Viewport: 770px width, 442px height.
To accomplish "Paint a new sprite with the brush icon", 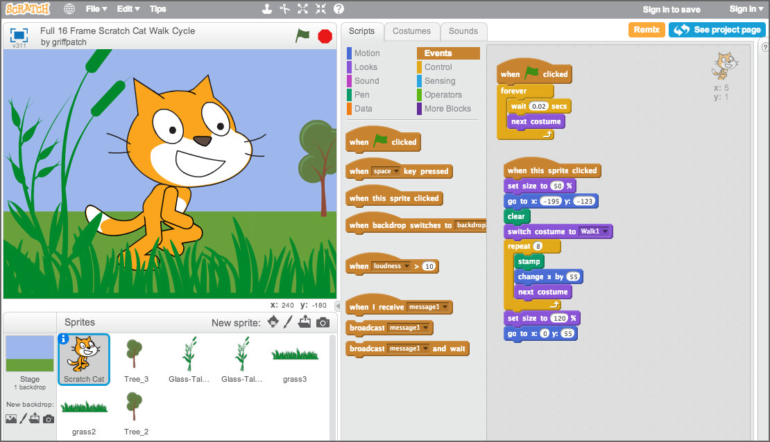I will 289,321.
